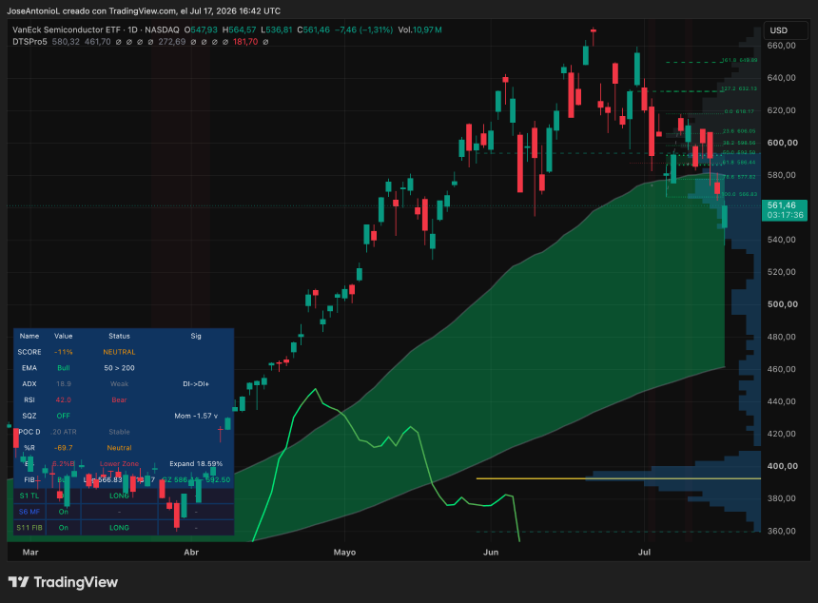Click the red 181,70 indicator value
Screen dimensions: 818x603
pos(245,42)
